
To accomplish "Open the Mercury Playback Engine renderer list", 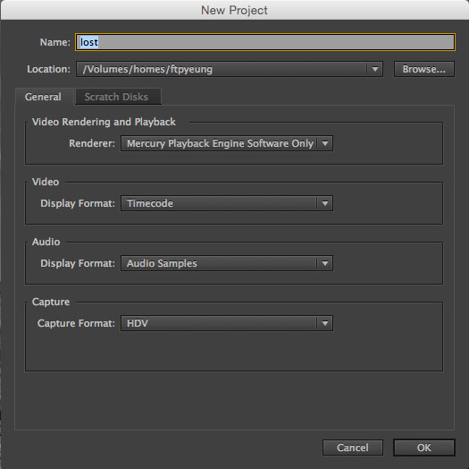I will pyautogui.click(x=227, y=143).
